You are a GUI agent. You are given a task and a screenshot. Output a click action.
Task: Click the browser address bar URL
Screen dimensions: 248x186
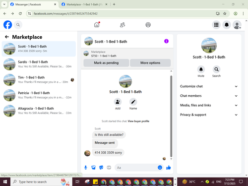[x=65, y=13]
